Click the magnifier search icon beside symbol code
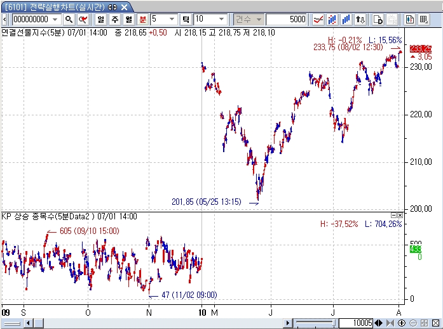 tap(69, 20)
